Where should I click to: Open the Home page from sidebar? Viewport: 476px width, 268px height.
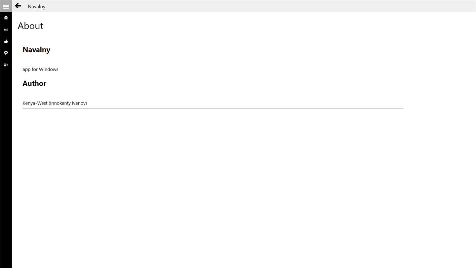click(x=6, y=18)
